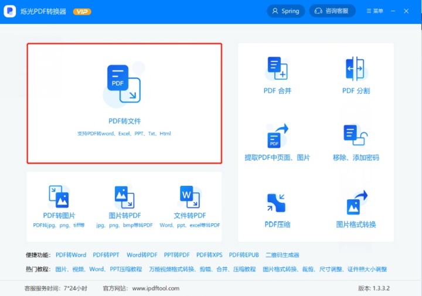Click 客服服务时间 7*24小时 text

(56, 288)
